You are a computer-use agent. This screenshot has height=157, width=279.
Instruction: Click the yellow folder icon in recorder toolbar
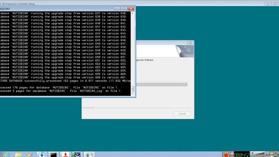(x=272, y=153)
